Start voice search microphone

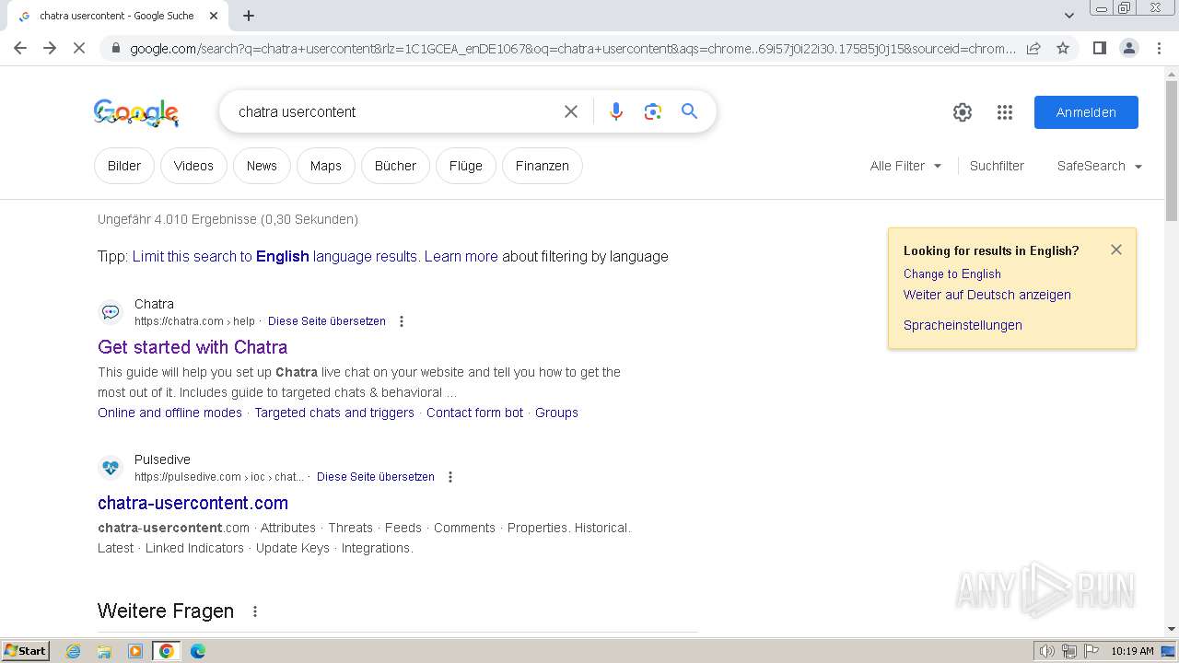pyautogui.click(x=616, y=111)
